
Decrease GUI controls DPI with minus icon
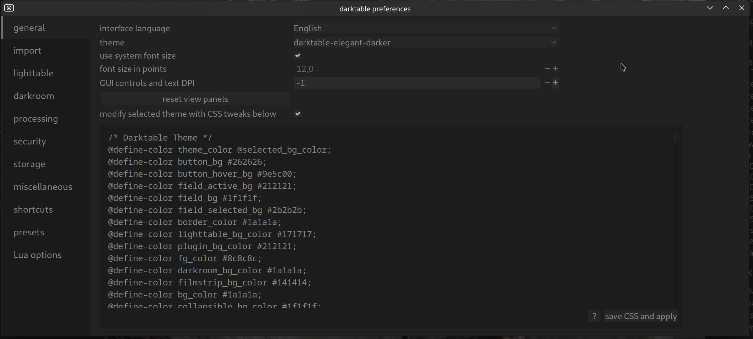(x=547, y=83)
